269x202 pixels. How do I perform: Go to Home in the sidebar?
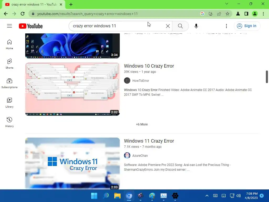[9, 44]
